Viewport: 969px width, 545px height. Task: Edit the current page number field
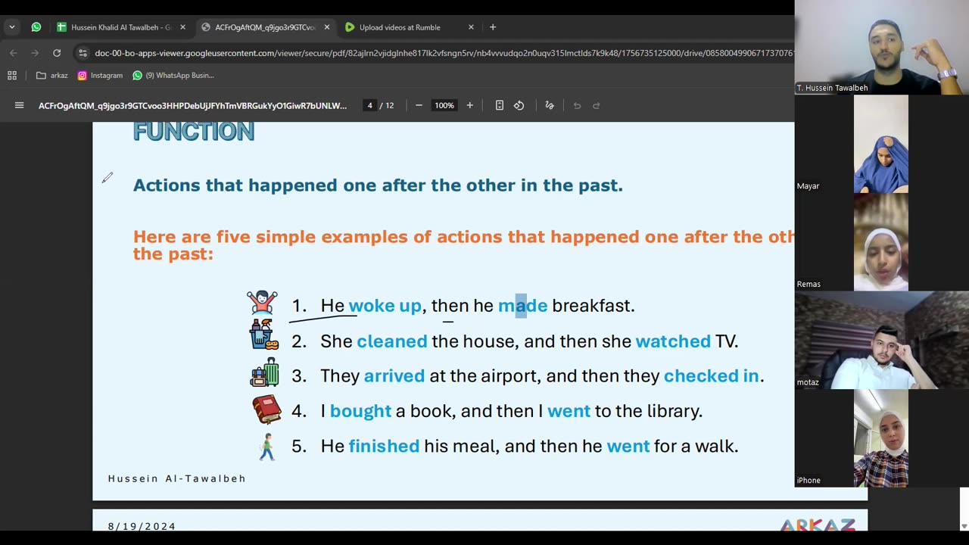(369, 105)
